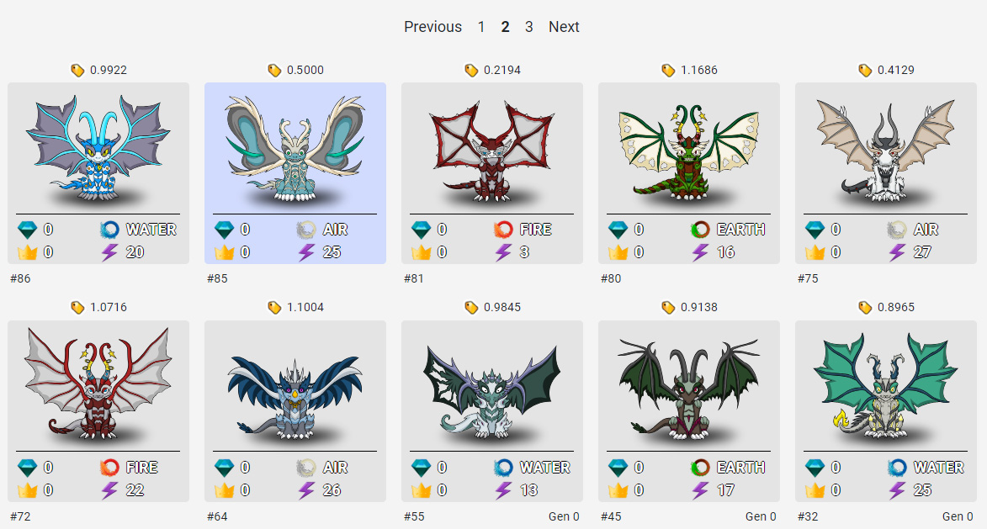This screenshot has height=529, width=987.
Task: Click the price tag icon above dragon #32
Action: [866, 308]
